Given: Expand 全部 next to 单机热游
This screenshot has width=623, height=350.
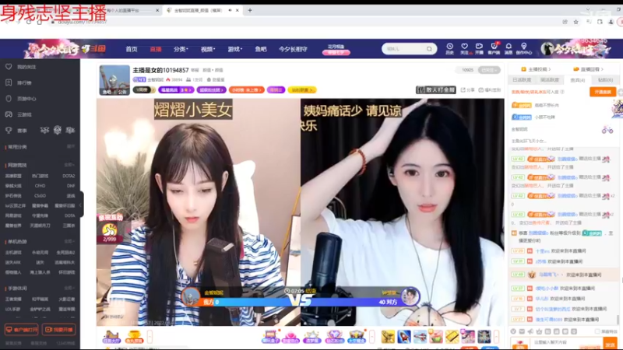Looking at the screenshot, I should (69, 241).
